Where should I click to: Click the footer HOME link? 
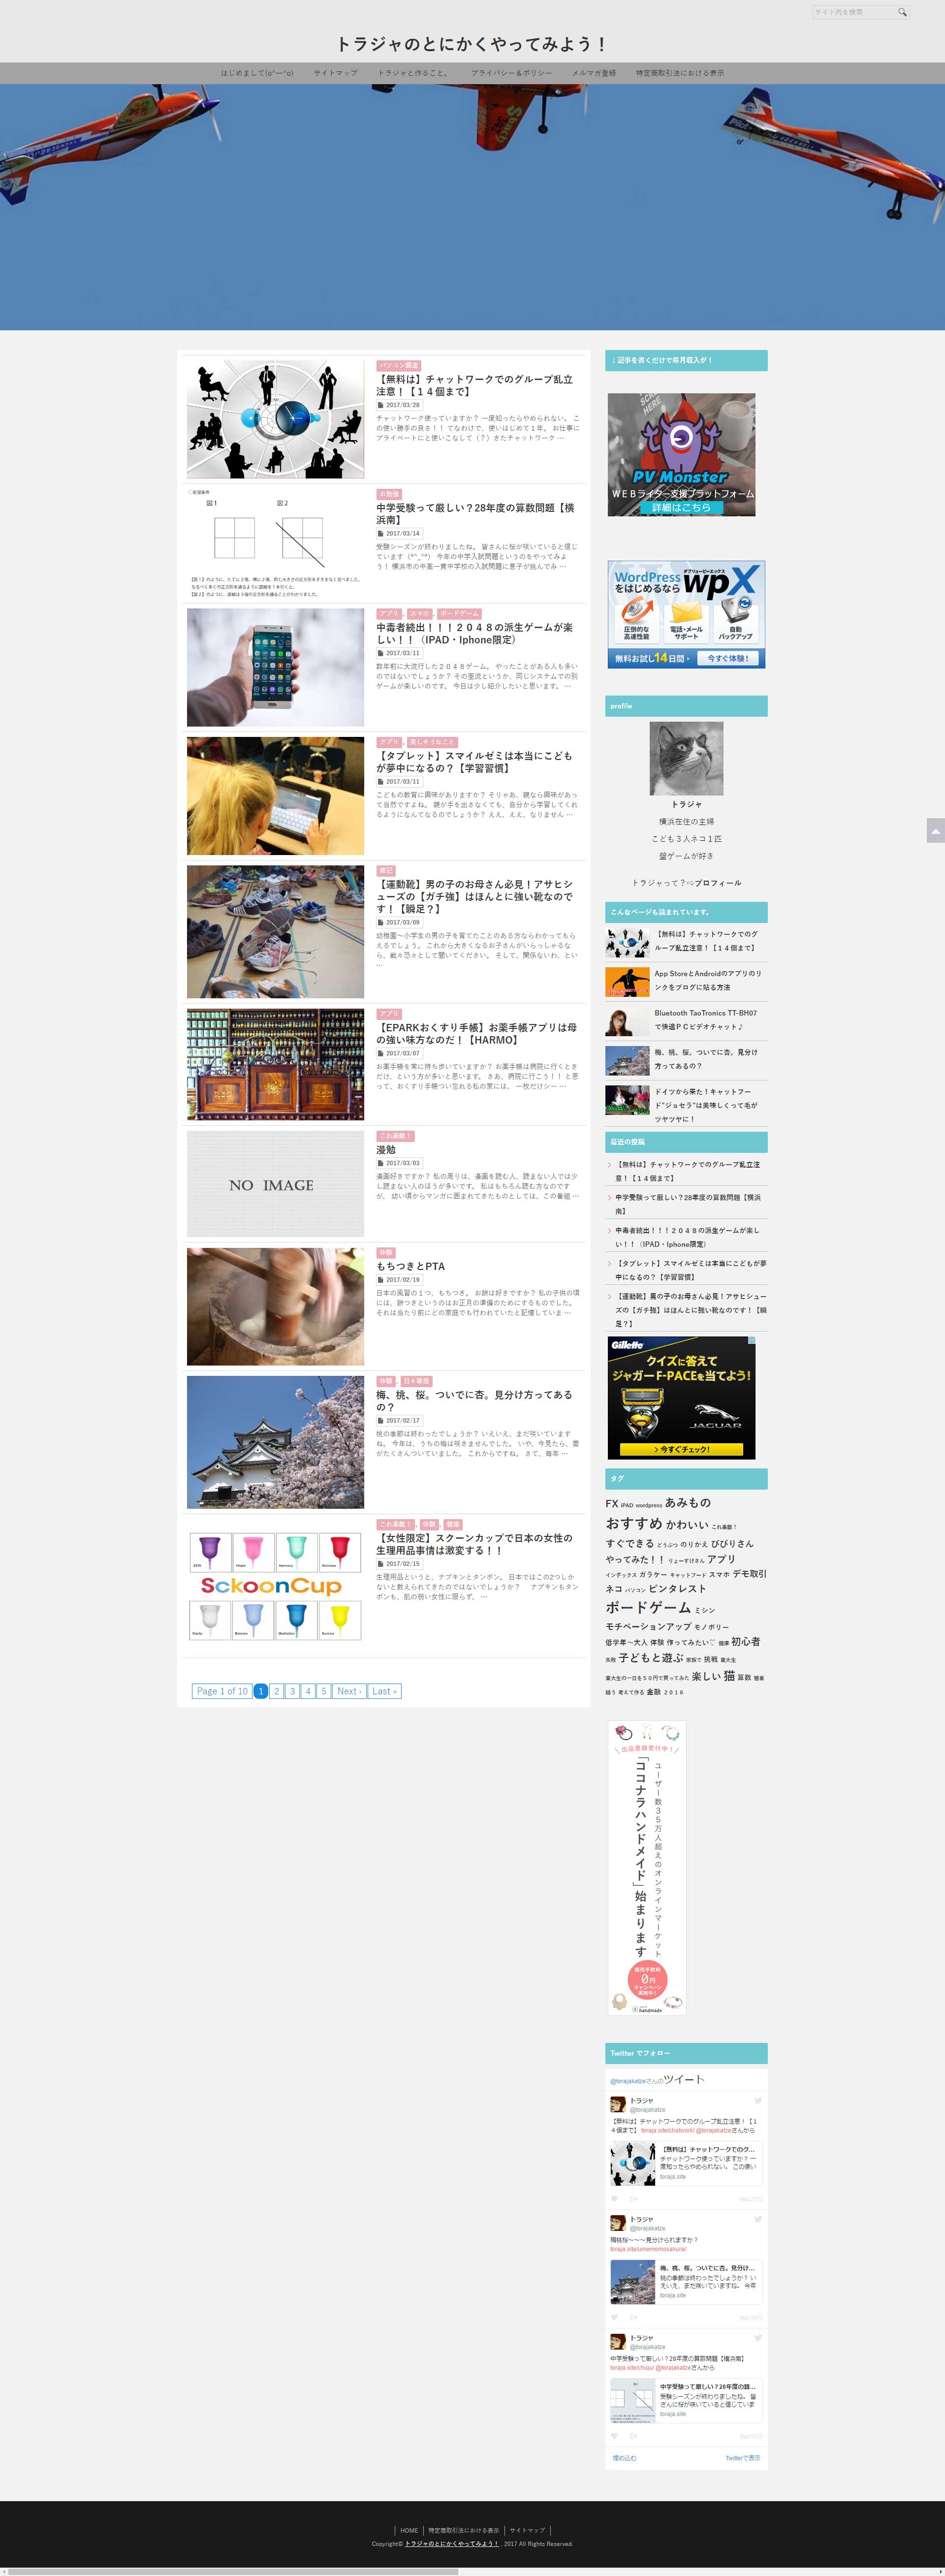pyautogui.click(x=409, y=2530)
